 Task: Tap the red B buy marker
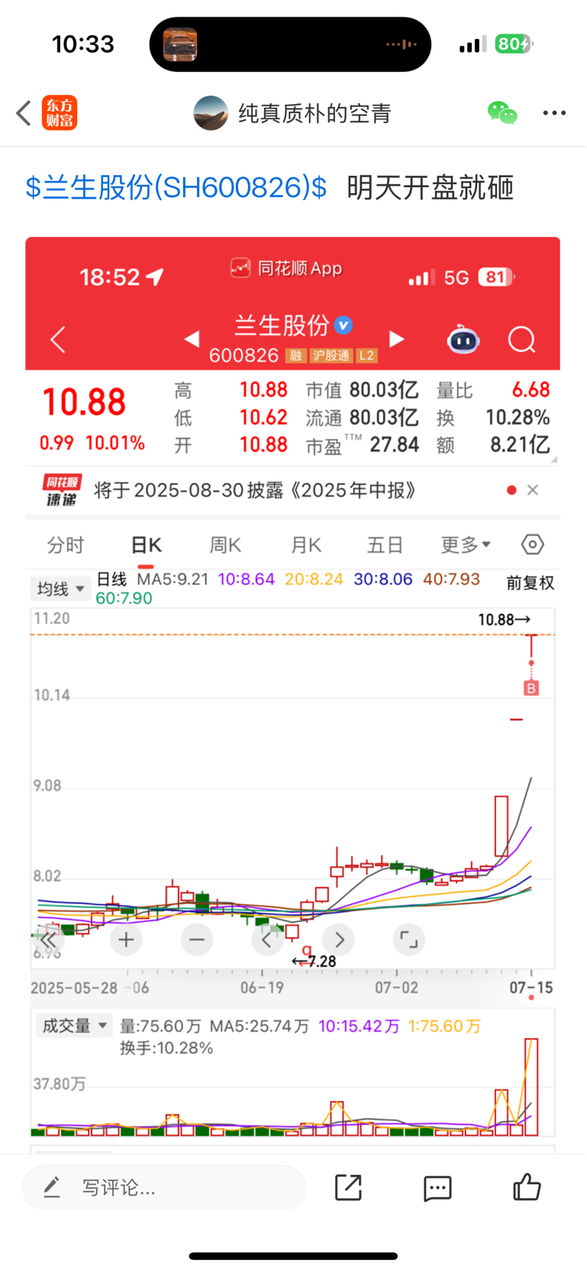[x=531, y=688]
